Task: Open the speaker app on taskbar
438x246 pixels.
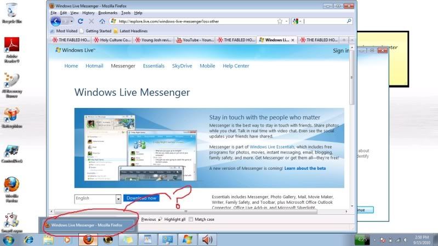Action: point(207,239)
